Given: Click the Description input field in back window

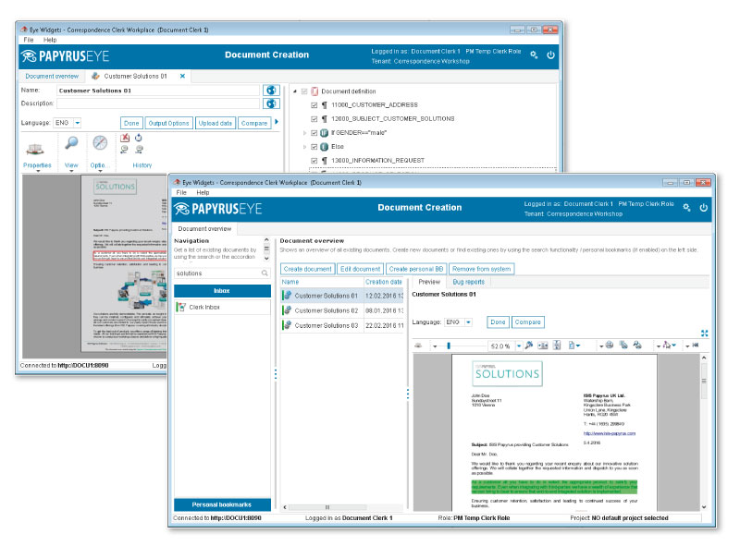Looking at the screenshot, I should (x=158, y=103).
